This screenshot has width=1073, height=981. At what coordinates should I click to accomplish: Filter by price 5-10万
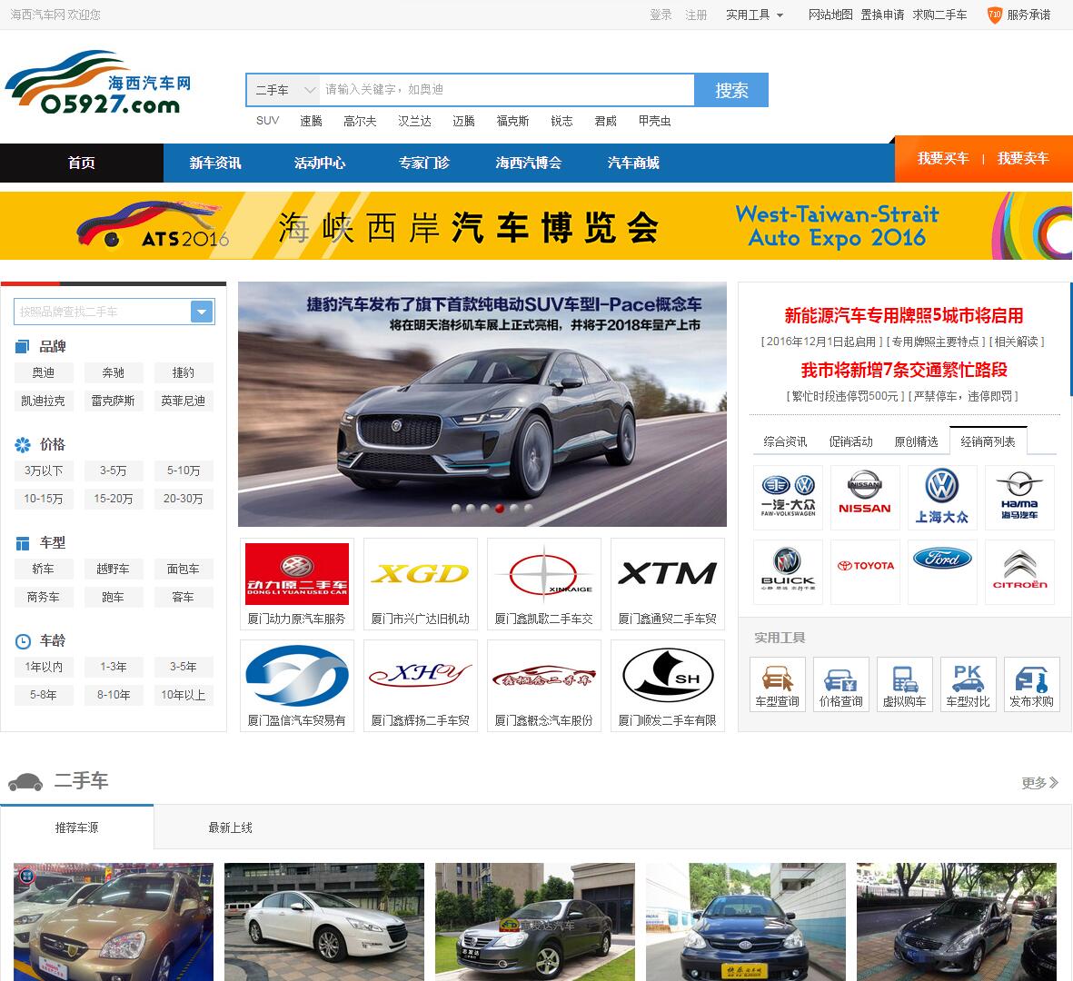click(x=184, y=470)
